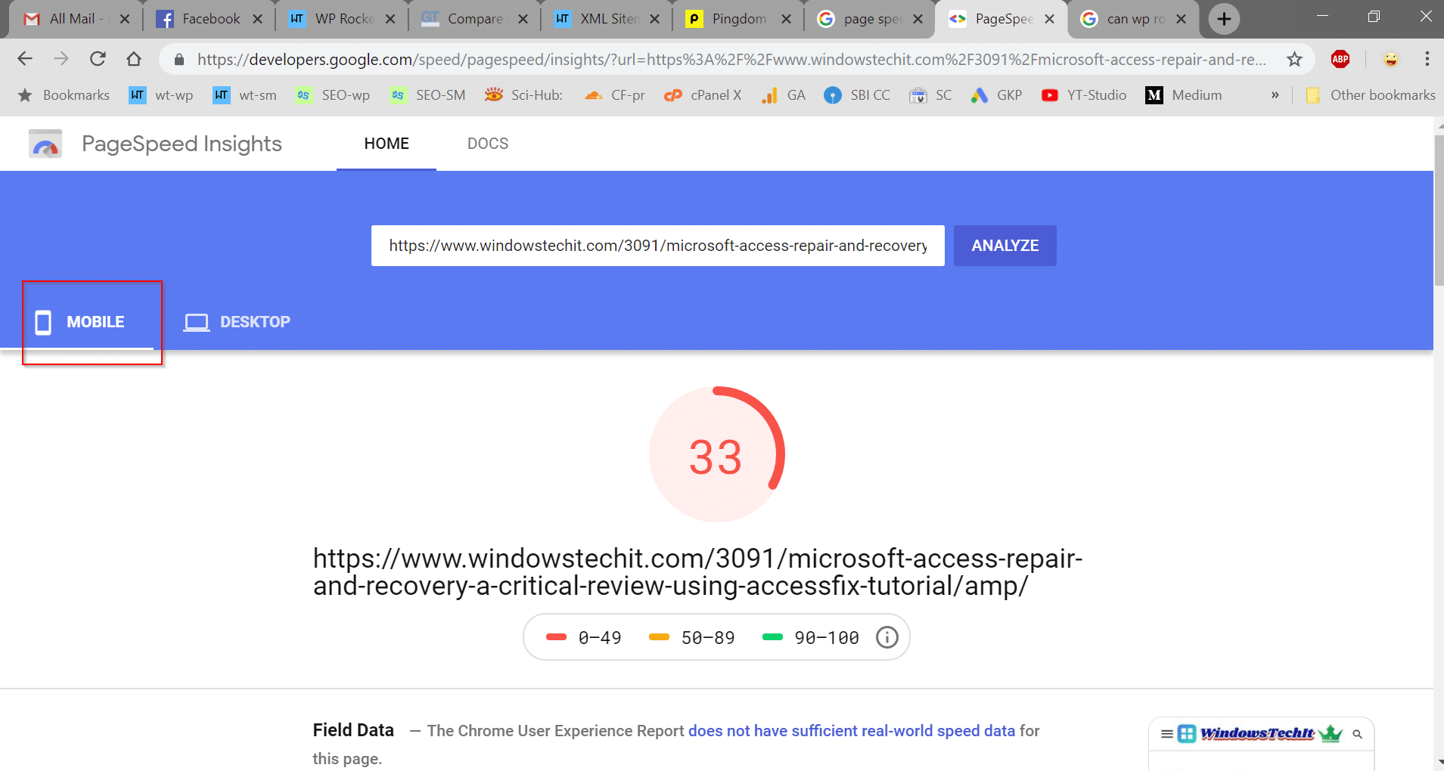Go back to the previous page
1444x771 pixels.
coord(25,59)
